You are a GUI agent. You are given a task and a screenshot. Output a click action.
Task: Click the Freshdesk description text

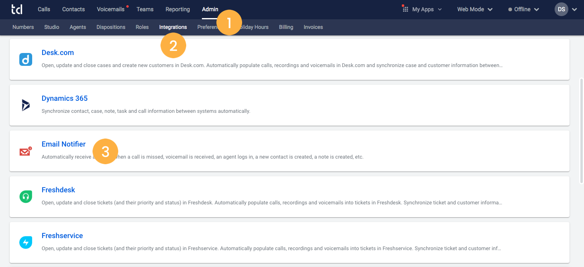[x=272, y=203]
